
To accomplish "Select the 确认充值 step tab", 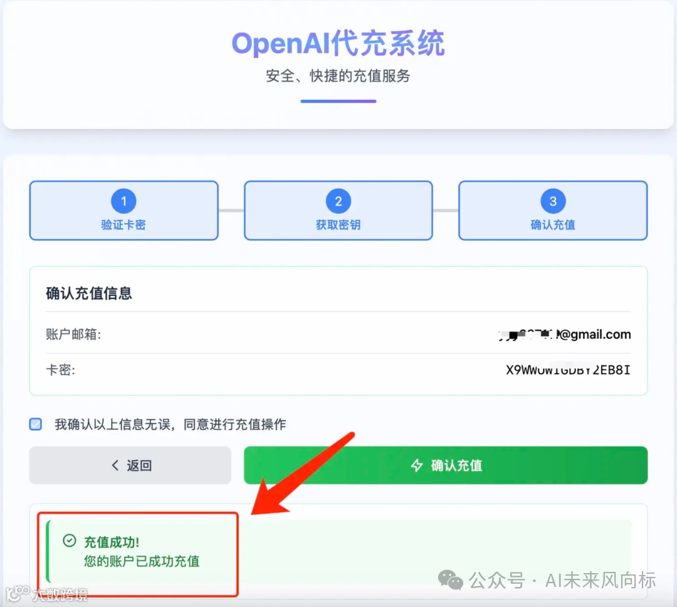I will (x=553, y=211).
